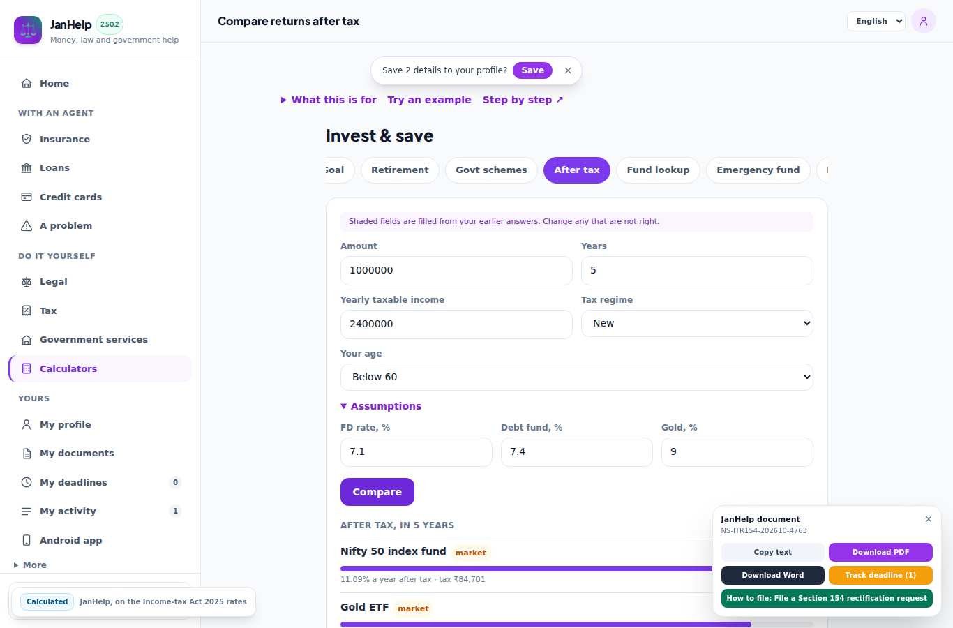Click the FD rate input field
Image resolution: width=953 pixels, height=628 pixels.
click(x=417, y=452)
